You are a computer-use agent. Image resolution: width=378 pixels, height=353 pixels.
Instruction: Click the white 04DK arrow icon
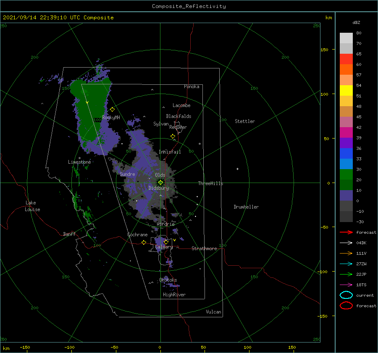click(x=346, y=243)
